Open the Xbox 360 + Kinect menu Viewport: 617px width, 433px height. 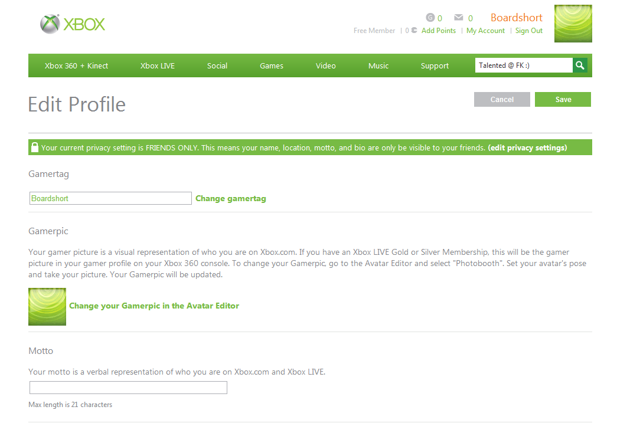76,65
